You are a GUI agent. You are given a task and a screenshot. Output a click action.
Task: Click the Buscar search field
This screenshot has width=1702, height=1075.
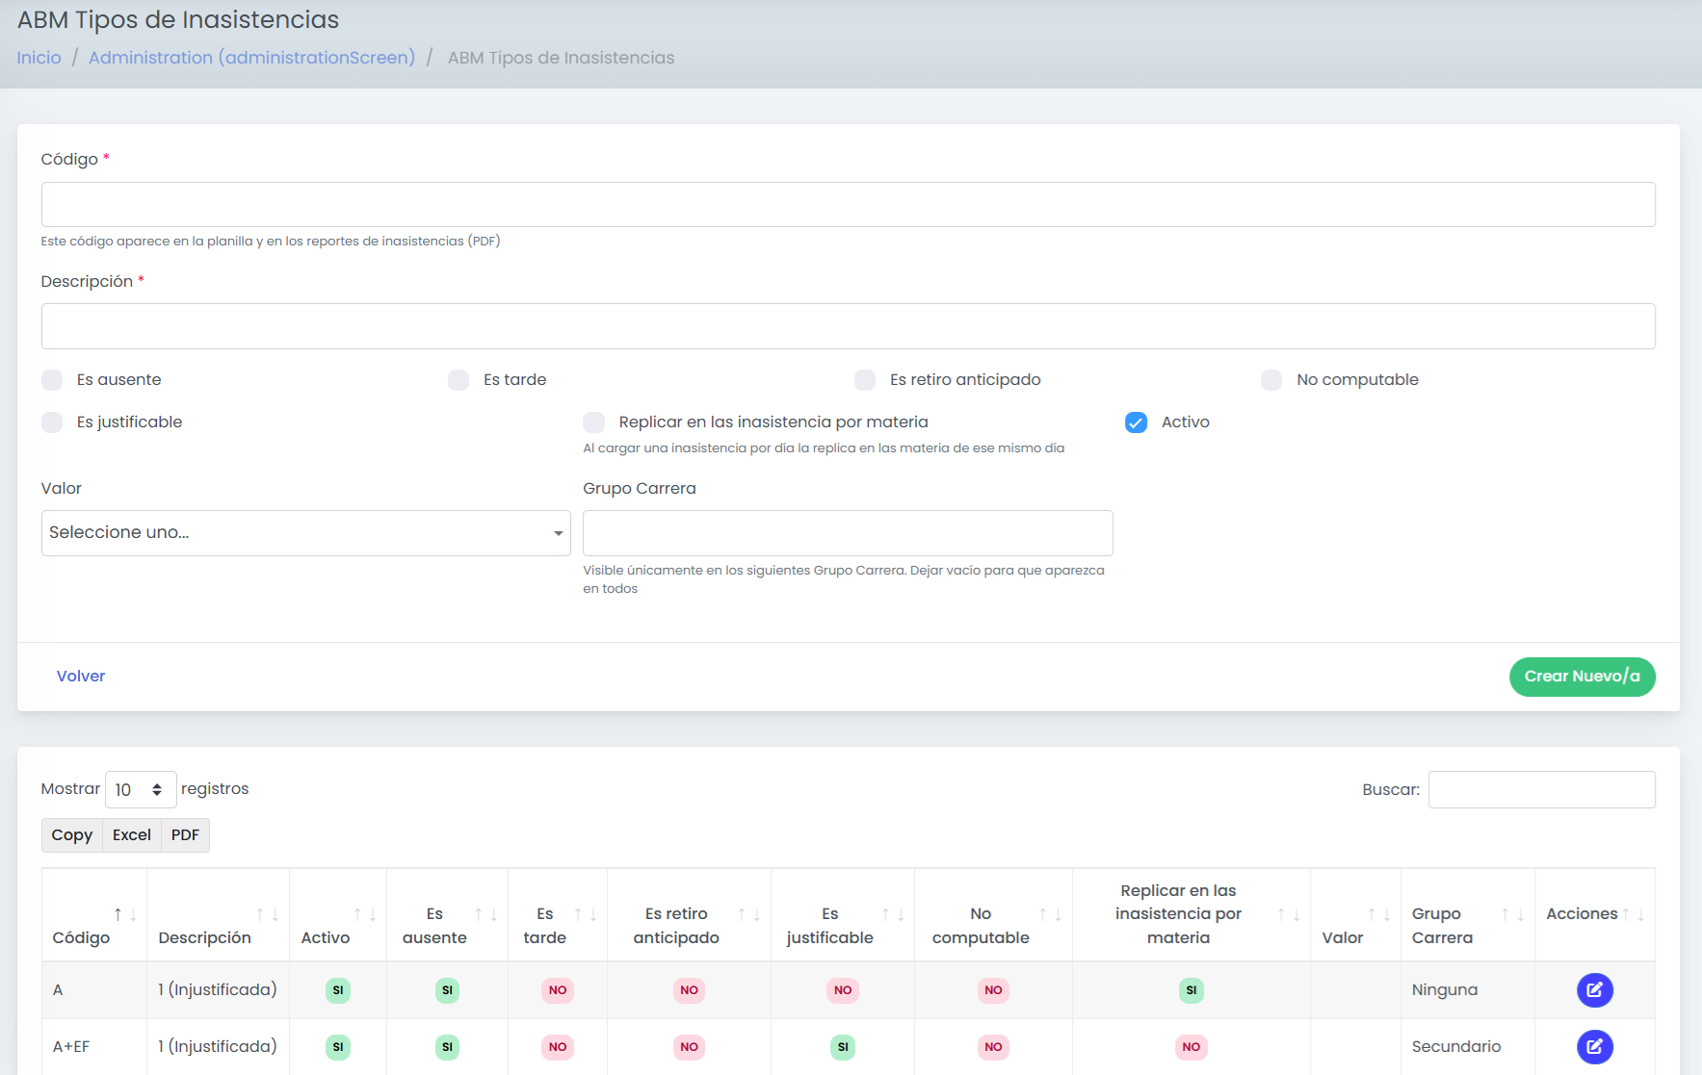[x=1541, y=789]
